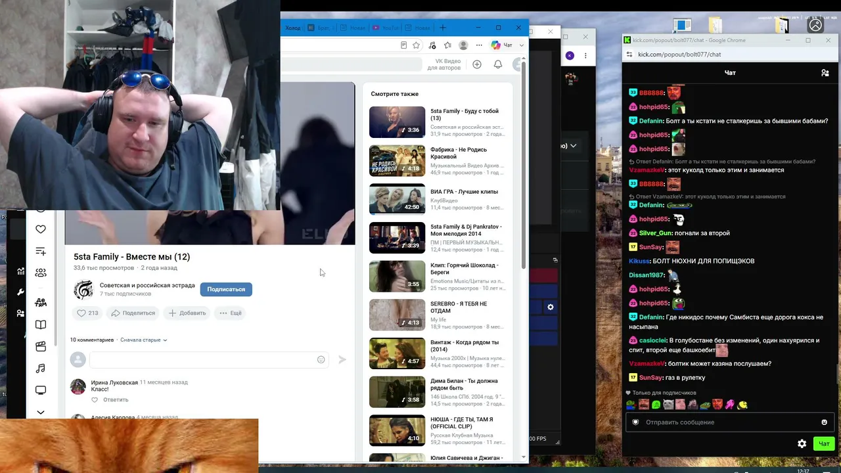Click the stats chart icon on left dark strip

pos(20,271)
